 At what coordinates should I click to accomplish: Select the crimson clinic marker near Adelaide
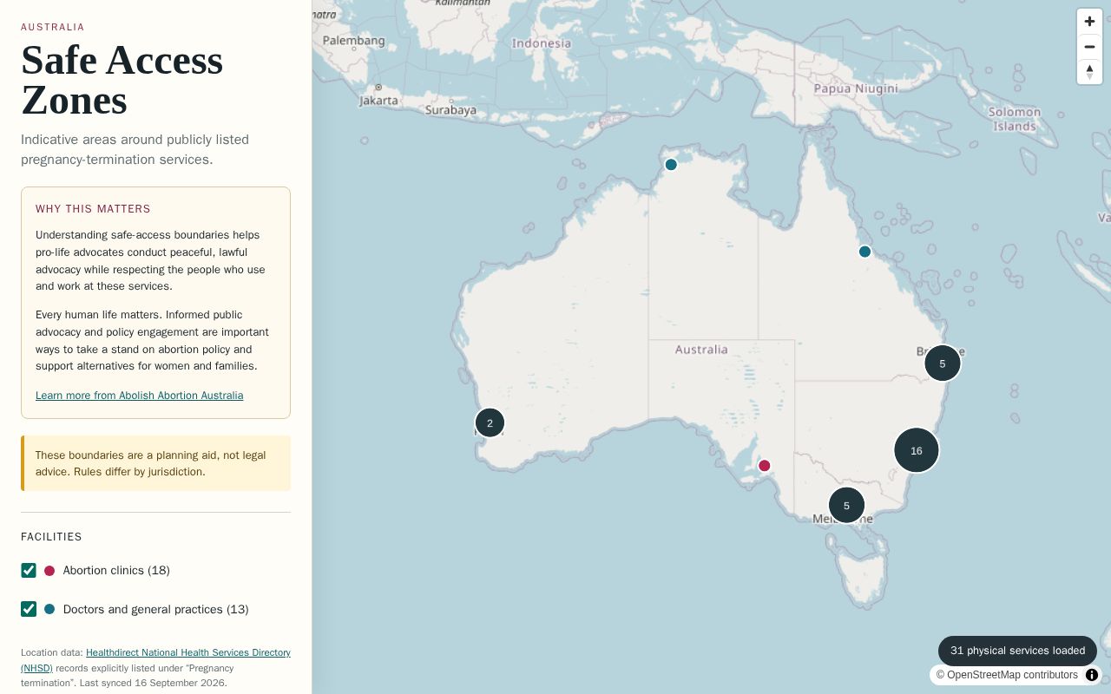(765, 466)
